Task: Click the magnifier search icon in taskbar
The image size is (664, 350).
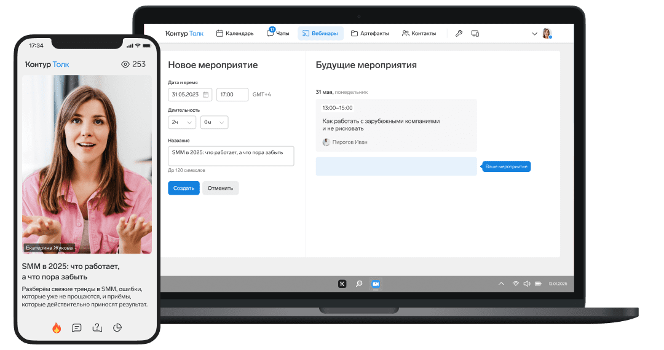Action: (359, 284)
